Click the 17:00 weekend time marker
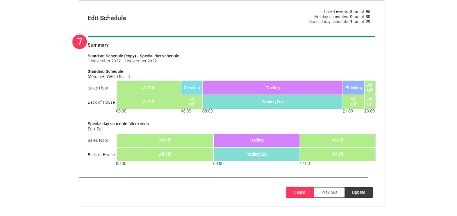 (305, 163)
